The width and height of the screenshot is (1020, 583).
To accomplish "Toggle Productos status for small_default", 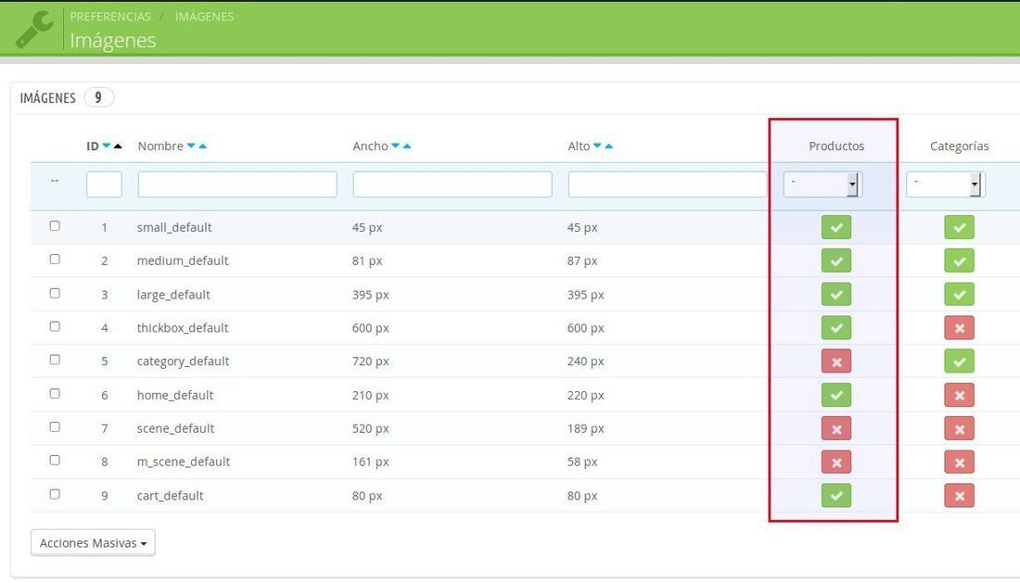I will point(835,227).
